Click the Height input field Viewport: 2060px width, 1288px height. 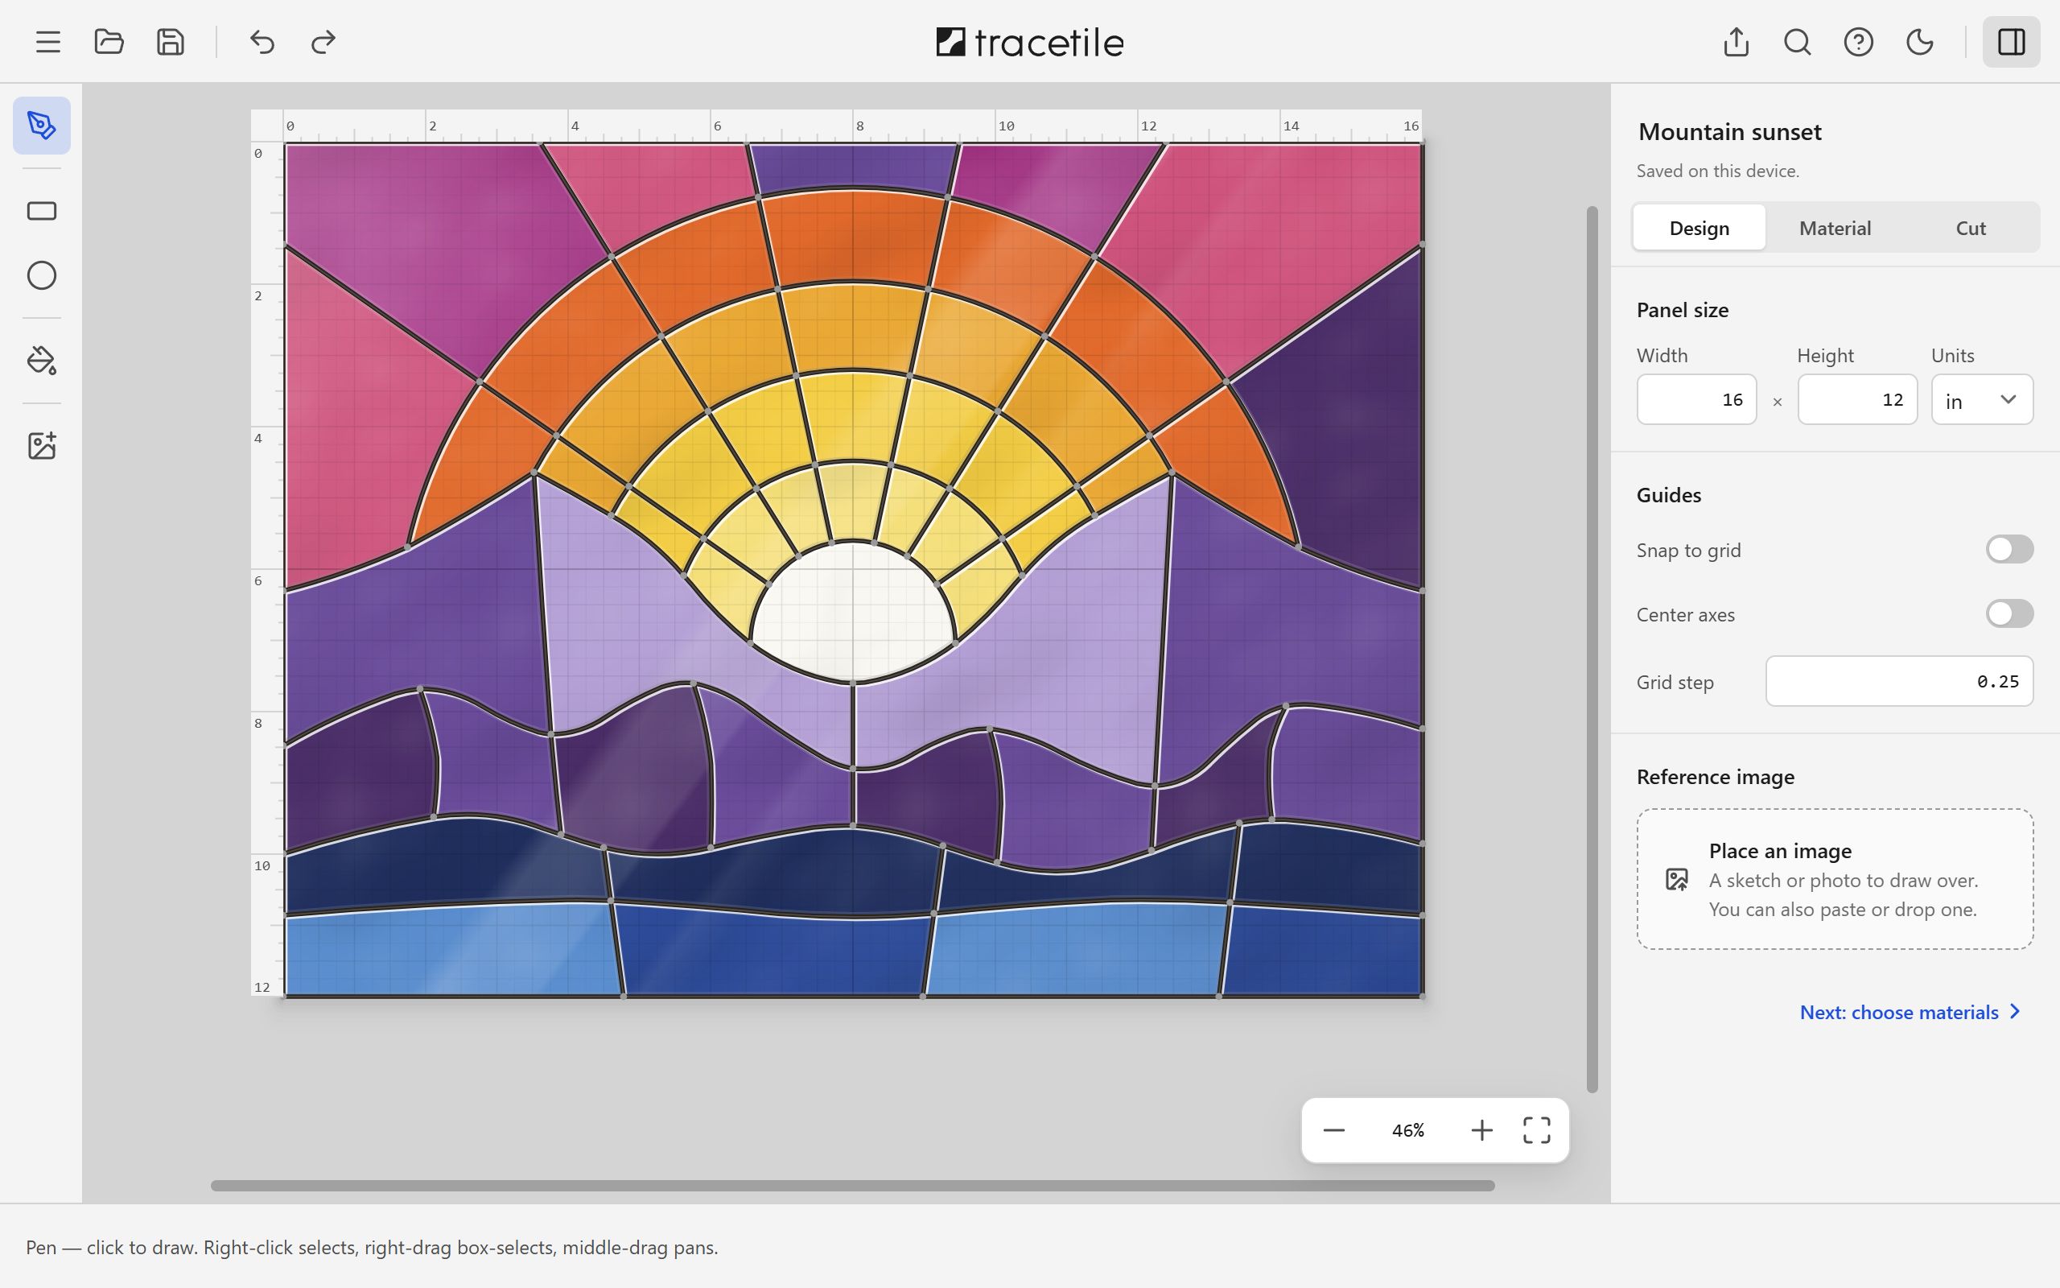tap(1857, 399)
